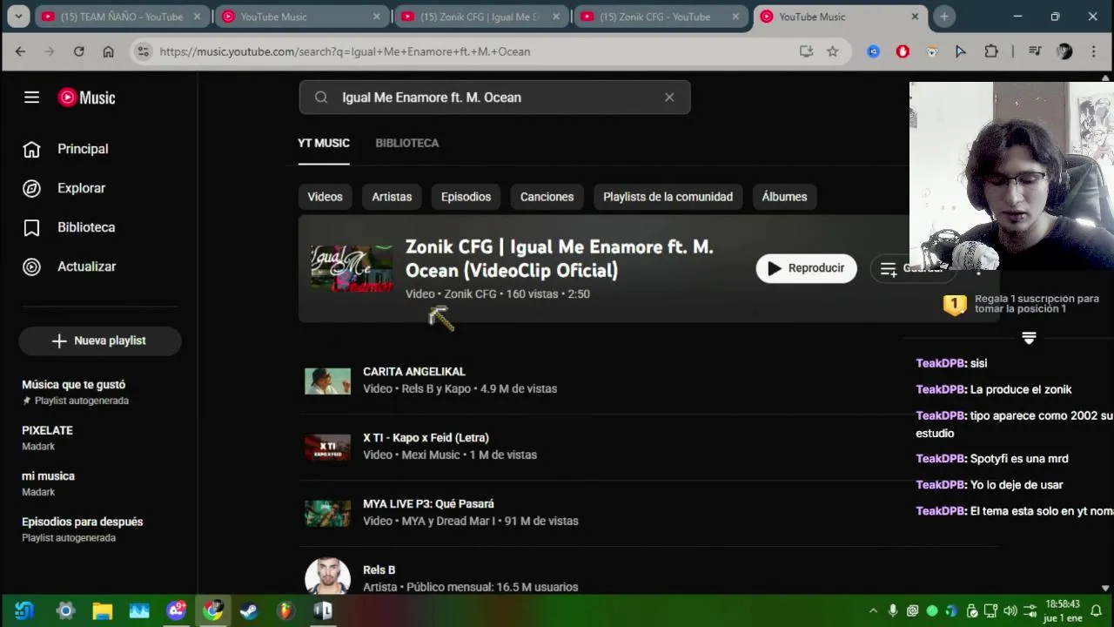This screenshot has height=627, width=1114.
Task: Open Settings gear from the taskbar
Action: pos(65,610)
